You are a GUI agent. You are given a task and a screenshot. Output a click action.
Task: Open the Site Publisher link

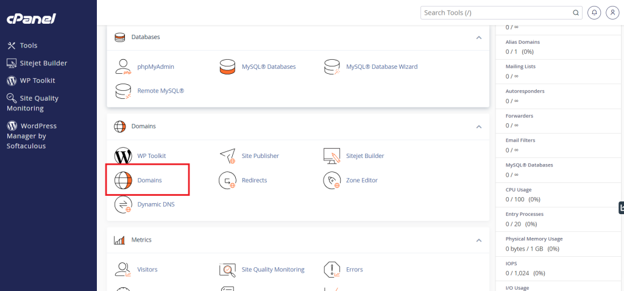click(x=260, y=156)
